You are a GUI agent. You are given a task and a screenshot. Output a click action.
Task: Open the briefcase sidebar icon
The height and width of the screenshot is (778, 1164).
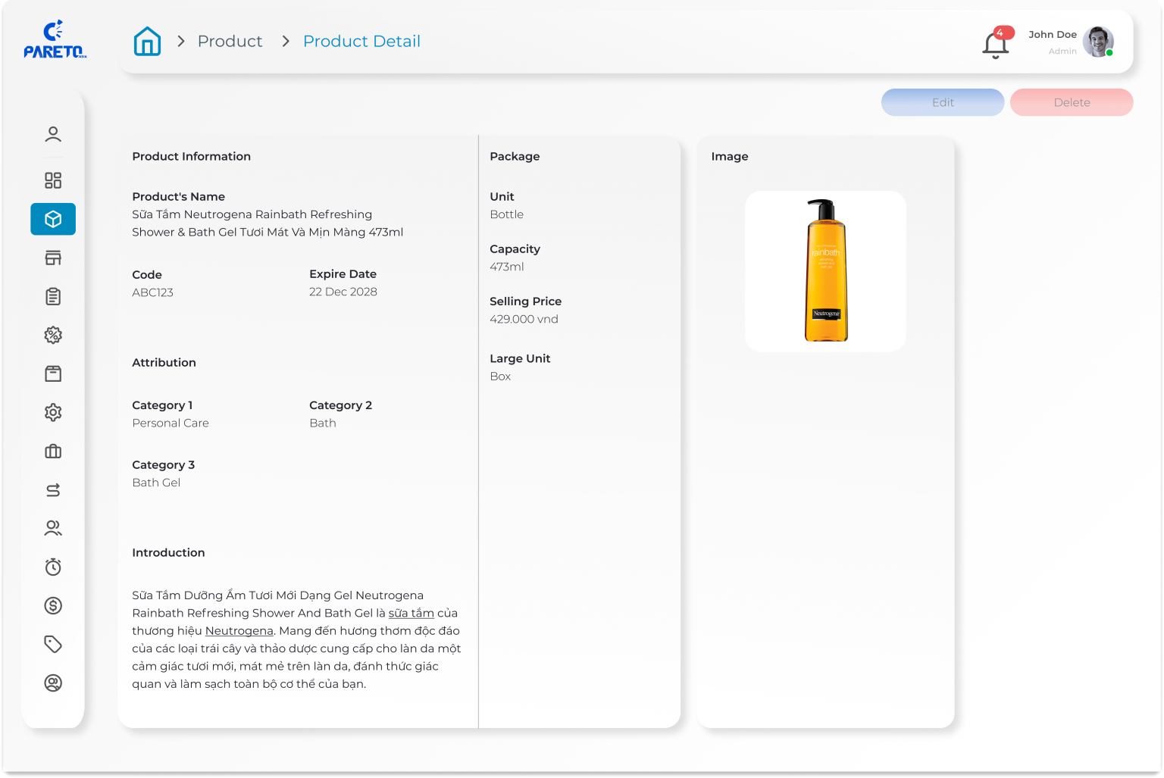tap(53, 451)
